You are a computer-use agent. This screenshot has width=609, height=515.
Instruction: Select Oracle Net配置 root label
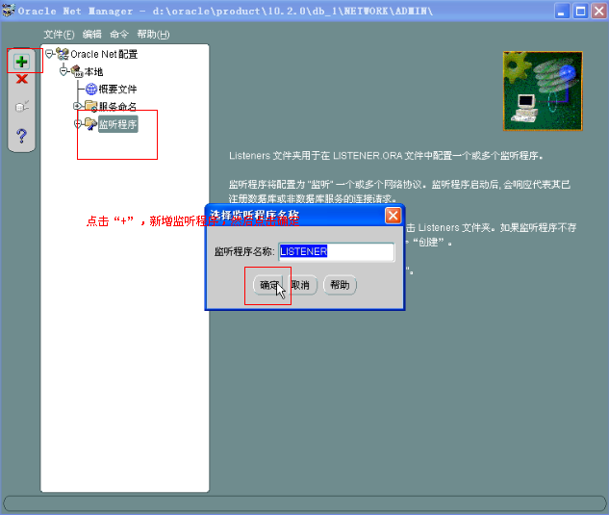[x=104, y=54]
